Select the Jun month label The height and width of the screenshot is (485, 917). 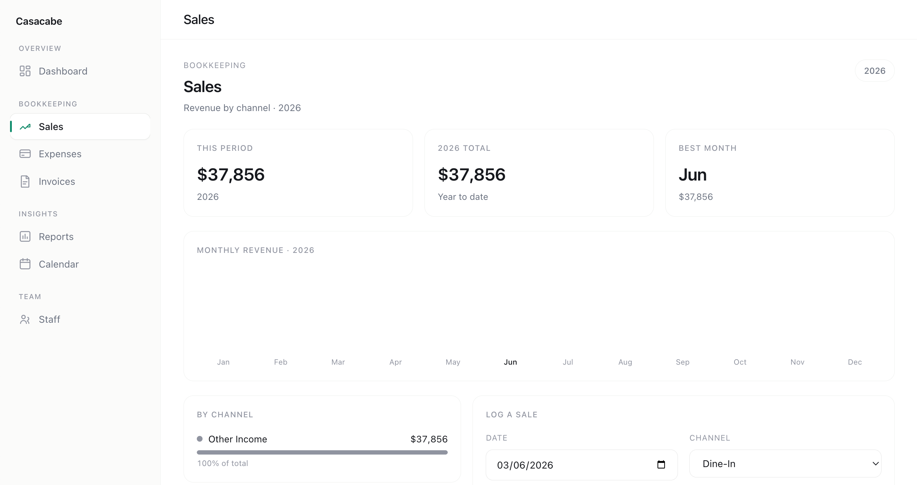pos(510,362)
